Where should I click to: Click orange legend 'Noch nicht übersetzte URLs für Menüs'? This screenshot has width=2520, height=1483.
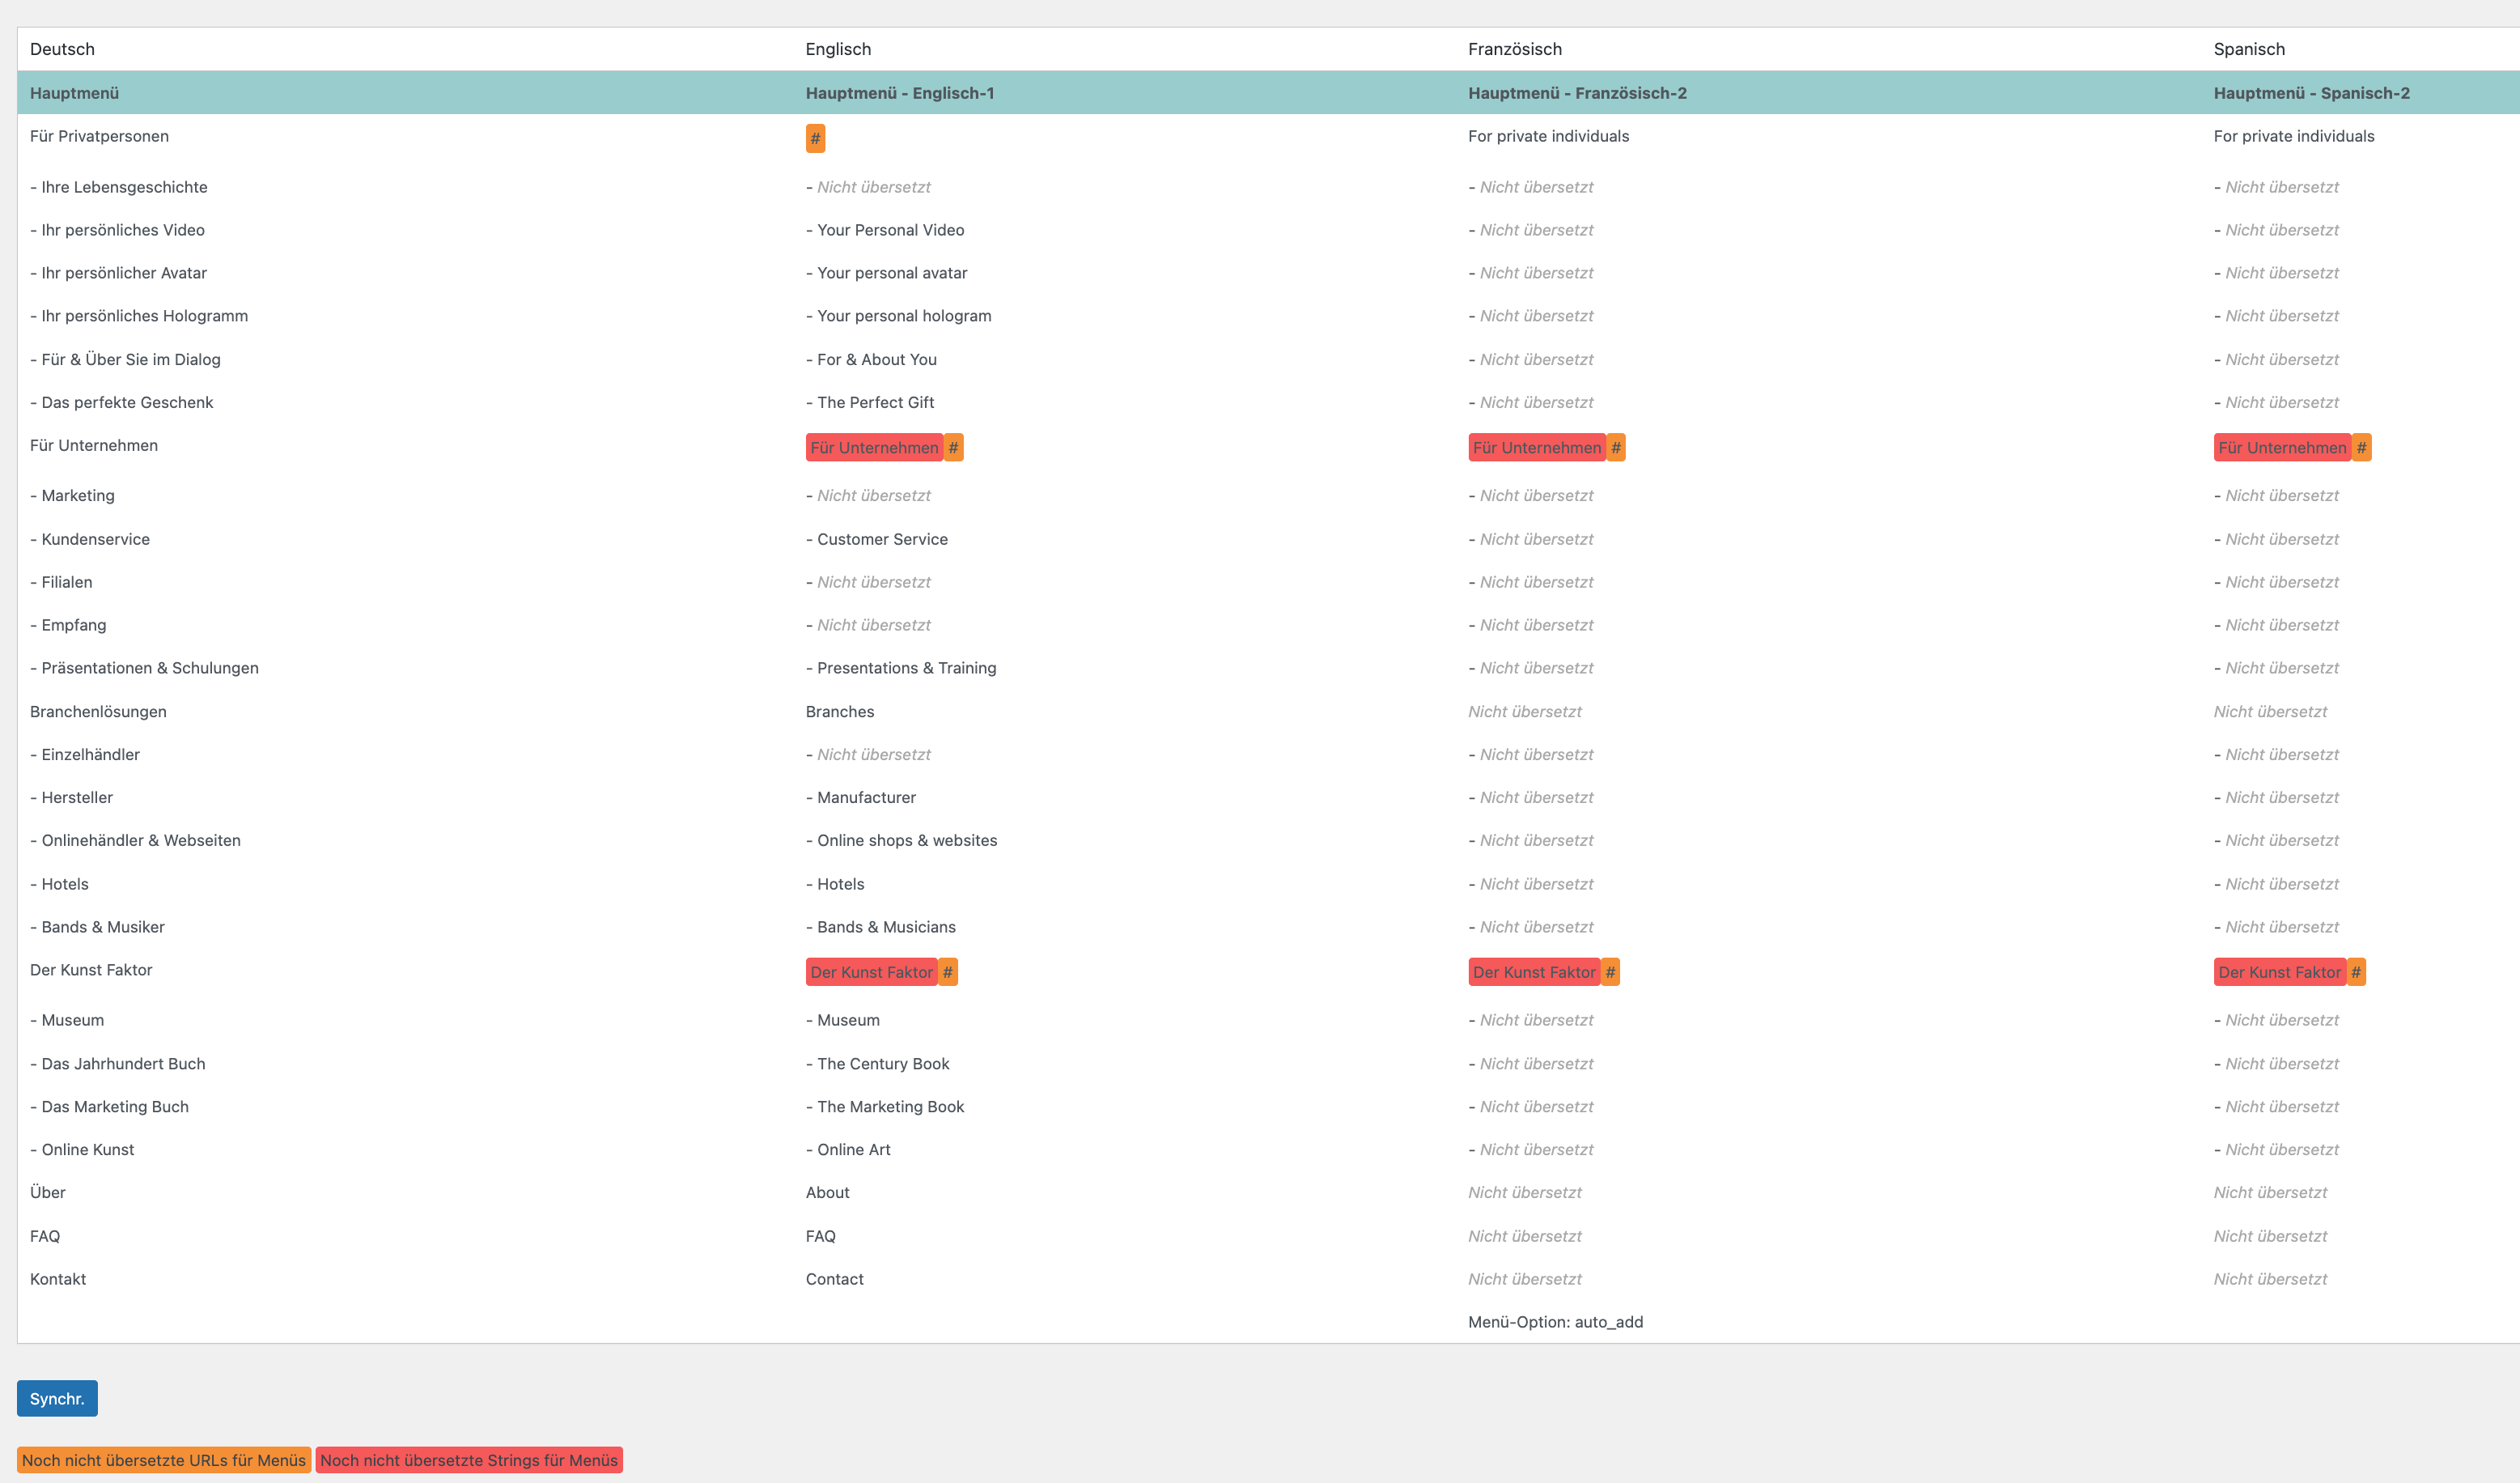164,1460
